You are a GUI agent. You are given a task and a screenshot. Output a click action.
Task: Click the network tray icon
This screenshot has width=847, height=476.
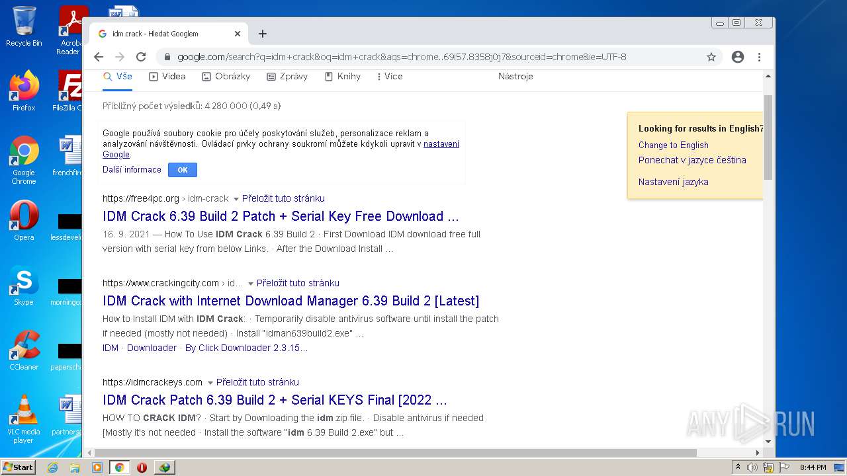(768, 467)
